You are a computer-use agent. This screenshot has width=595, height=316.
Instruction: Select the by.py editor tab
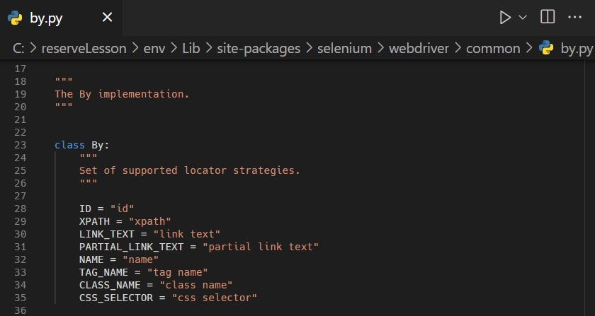(x=61, y=18)
